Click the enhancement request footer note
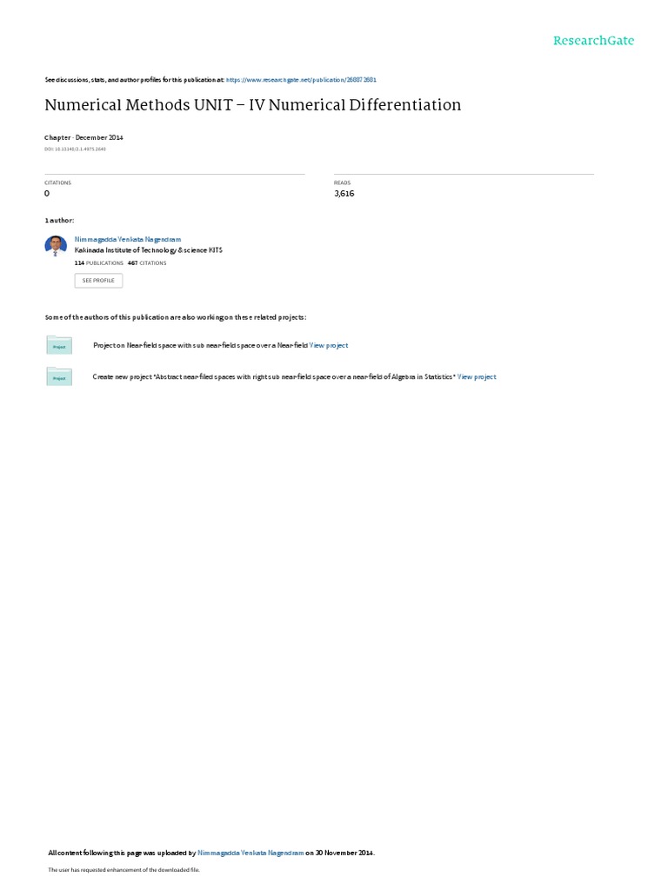 [124, 869]
